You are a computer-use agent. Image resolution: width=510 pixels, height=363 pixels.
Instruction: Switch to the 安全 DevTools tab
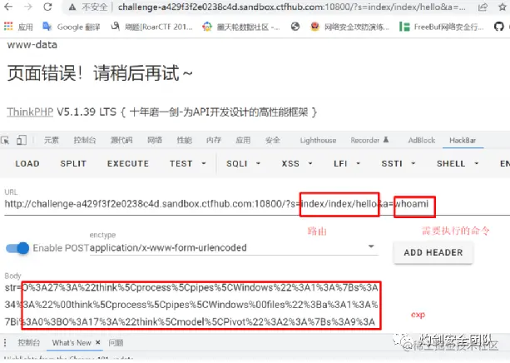272,141
